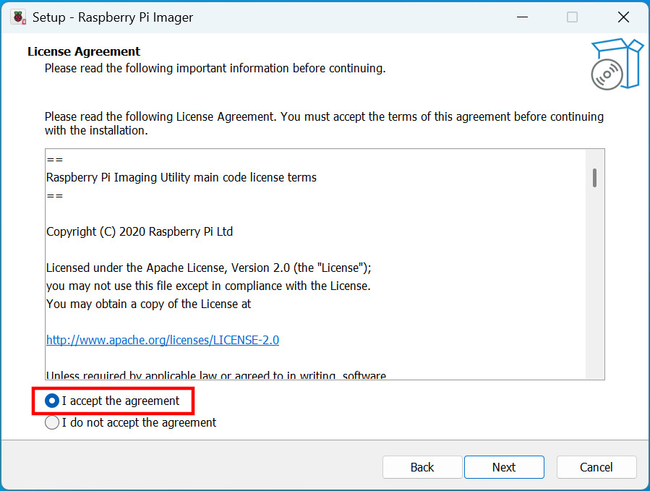Go to previous step with Back
The height and width of the screenshot is (491, 650).
(x=422, y=467)
